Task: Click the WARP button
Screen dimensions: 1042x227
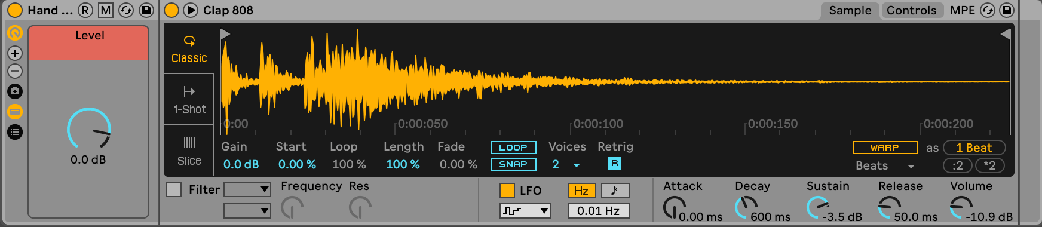Action: (x=885, y=148)
